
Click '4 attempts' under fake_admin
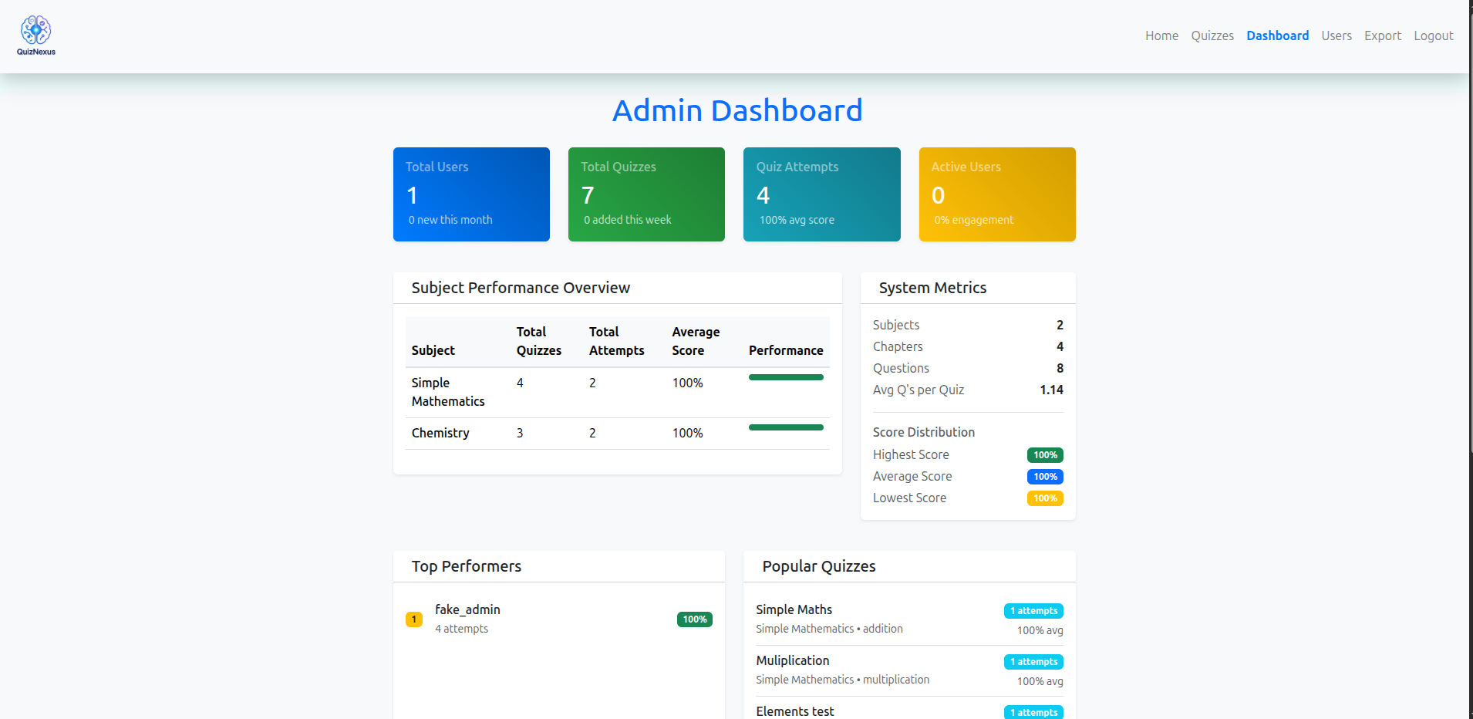point(461,629)
